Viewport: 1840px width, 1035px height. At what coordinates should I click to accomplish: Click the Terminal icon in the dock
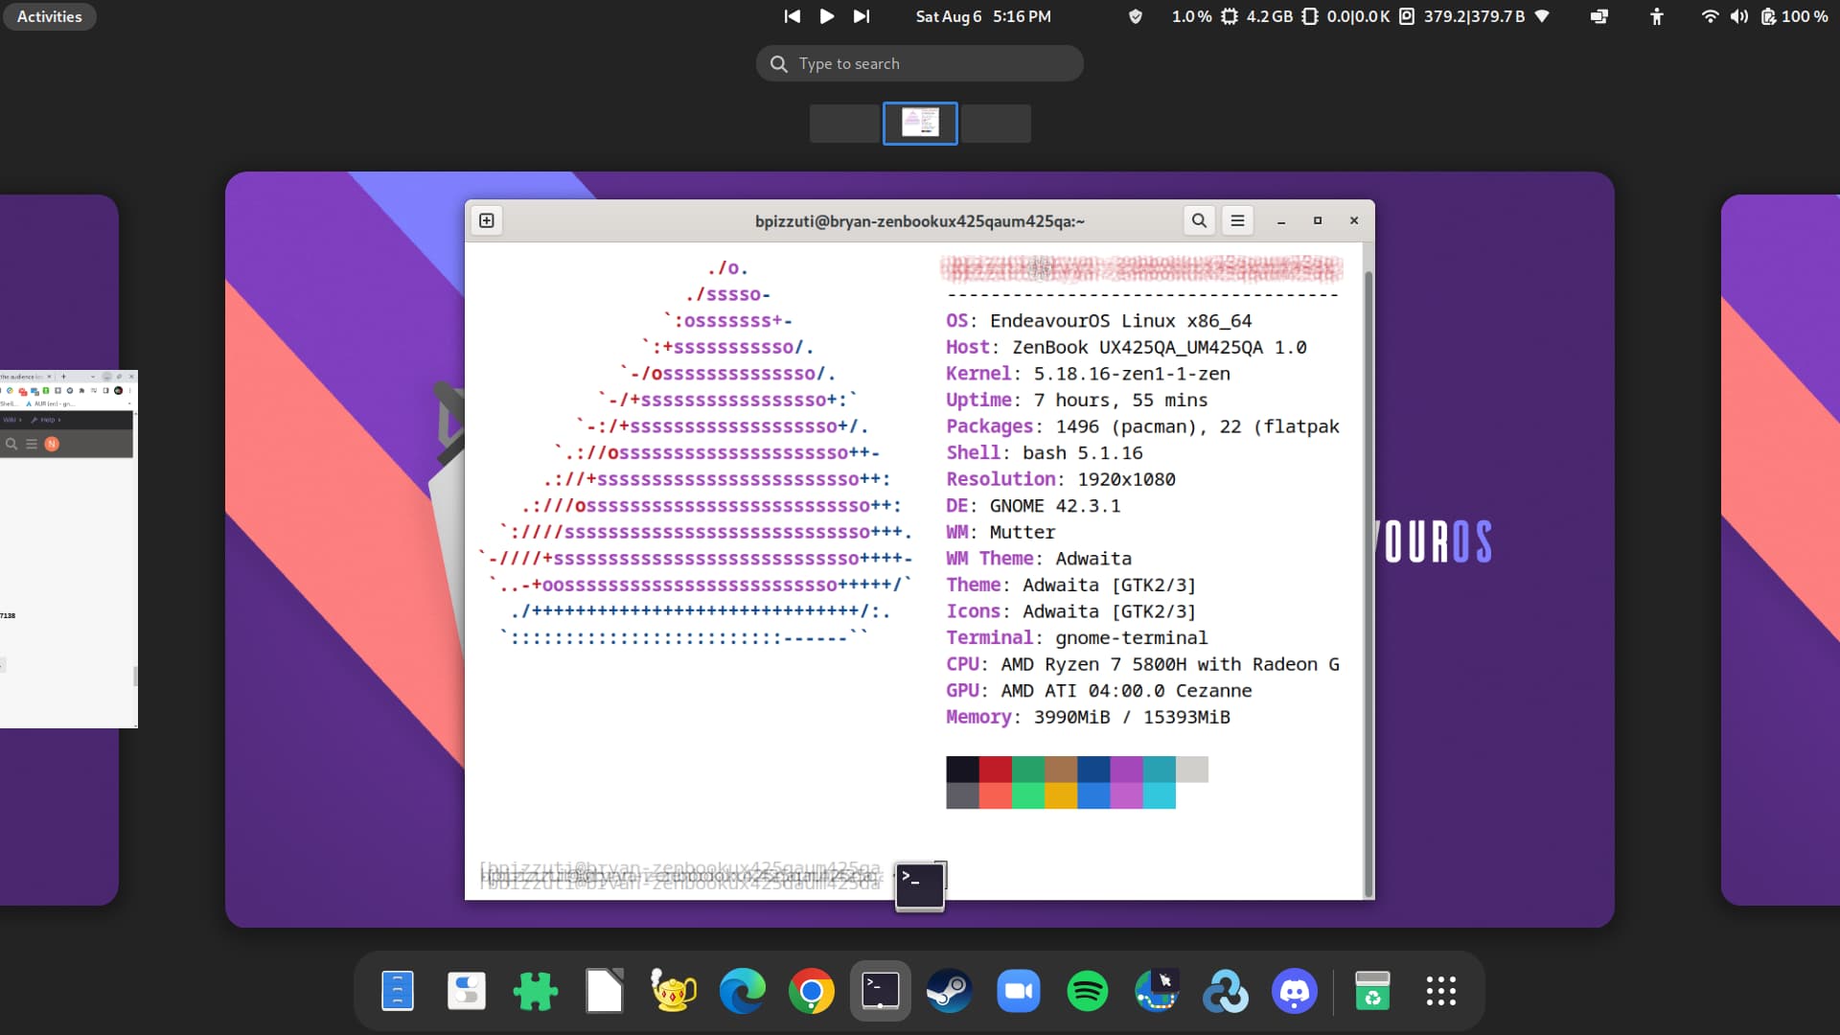coord(881,991)
